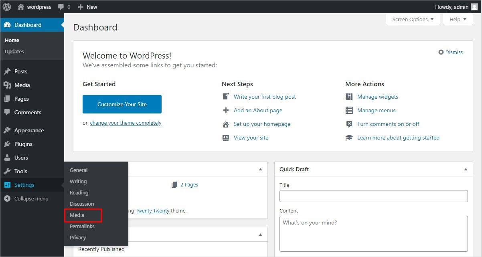The image size is (482, 257).
Task: Open the Help dropdown tab
Action: coord(458,19)
